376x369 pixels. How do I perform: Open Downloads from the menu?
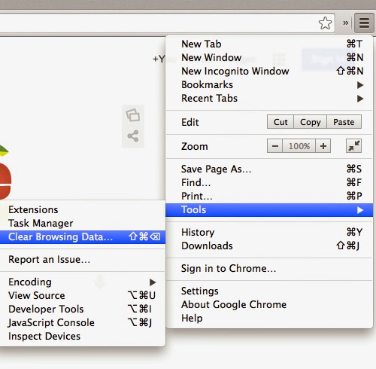click(269, 245)
